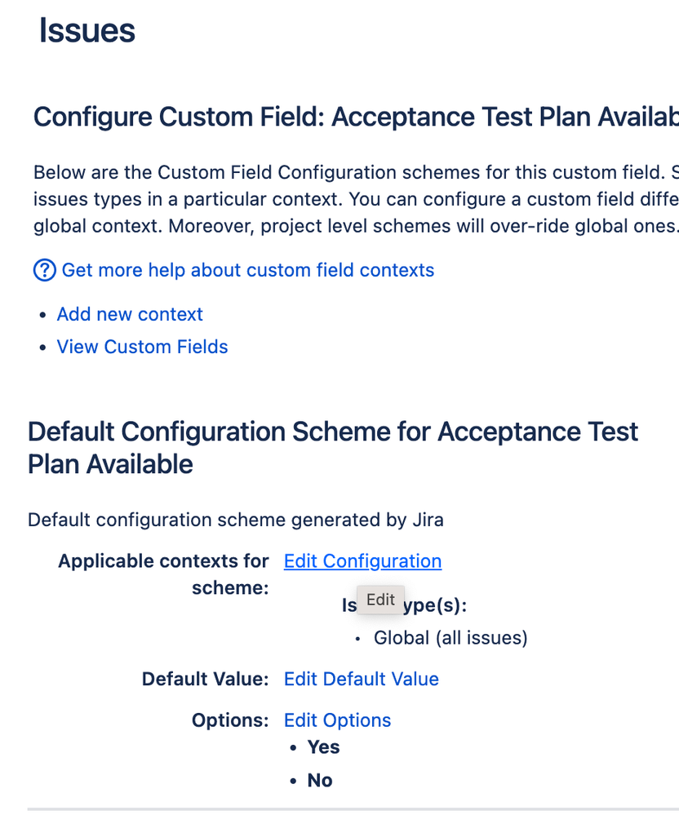Image resolution: width=679 pixels, height=815 pixels.
Task: Click the Edit Options link
Action: (337, 720)
